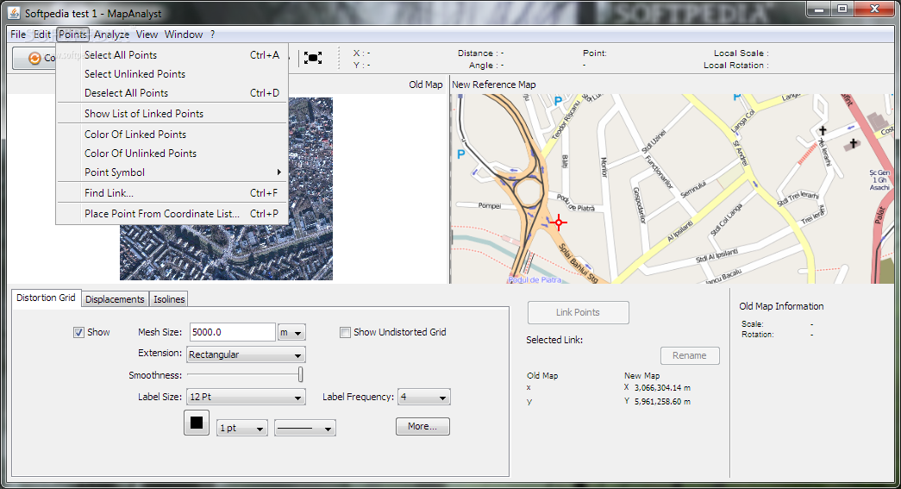Open the Analyze menu
Image resolution: width=901 pixels, height=489 pixels.
pyautogui.click(x=111, y=34)
